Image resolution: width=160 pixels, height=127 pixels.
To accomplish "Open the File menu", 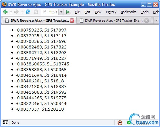I will pos(77,12).
